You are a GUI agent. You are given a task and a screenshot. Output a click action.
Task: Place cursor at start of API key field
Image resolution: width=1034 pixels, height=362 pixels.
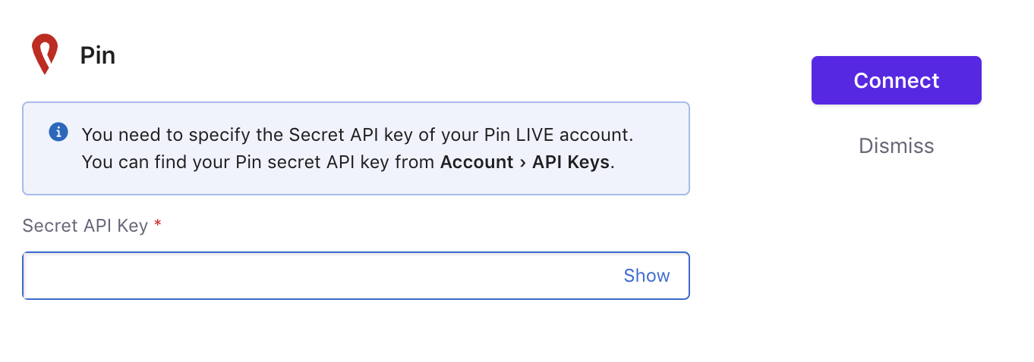(30, 276)
